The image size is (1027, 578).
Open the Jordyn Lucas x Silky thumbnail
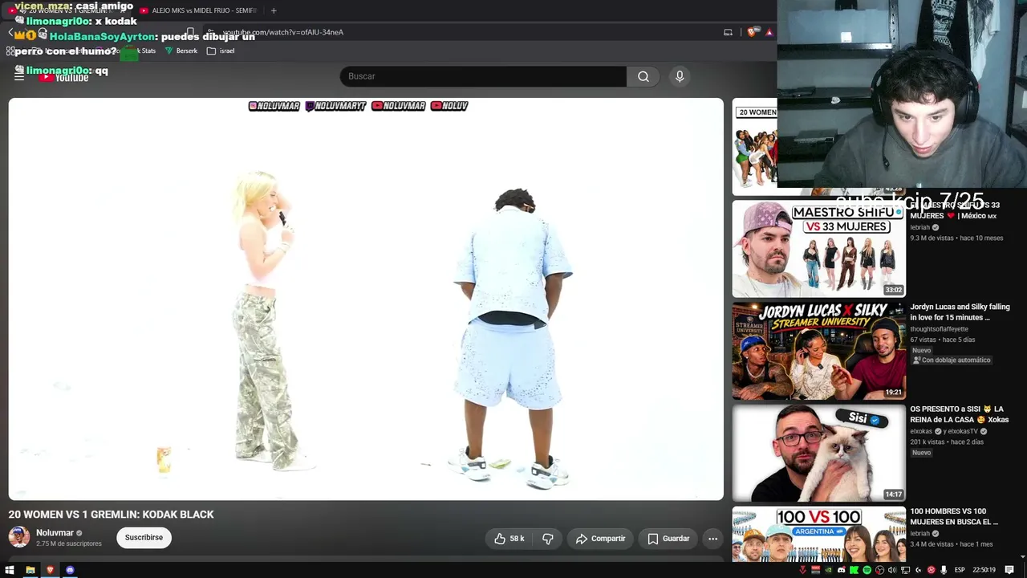point(818,351)
